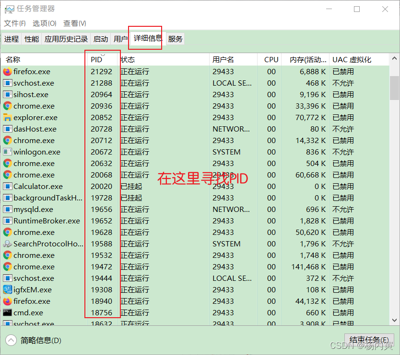This screenshot has width=400, height=355.
Task: Click the chrome.exe icon for PID 19532
Action: pos(7,255)
